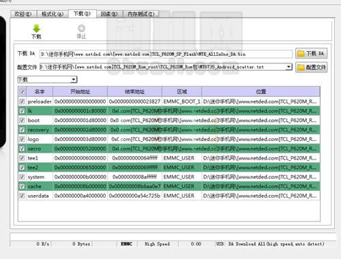
Task: Click the 开始地址 column header
Action: coord(80,91)
